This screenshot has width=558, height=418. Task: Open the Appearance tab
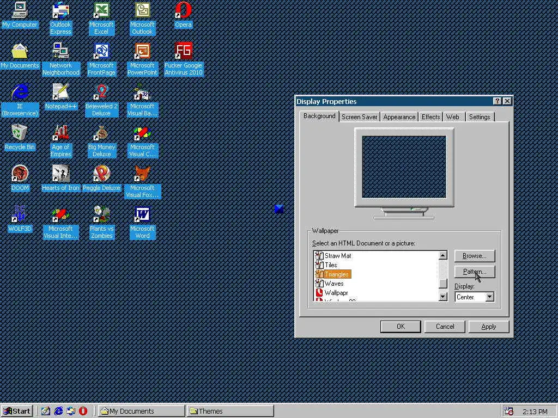tap(399, 117)
